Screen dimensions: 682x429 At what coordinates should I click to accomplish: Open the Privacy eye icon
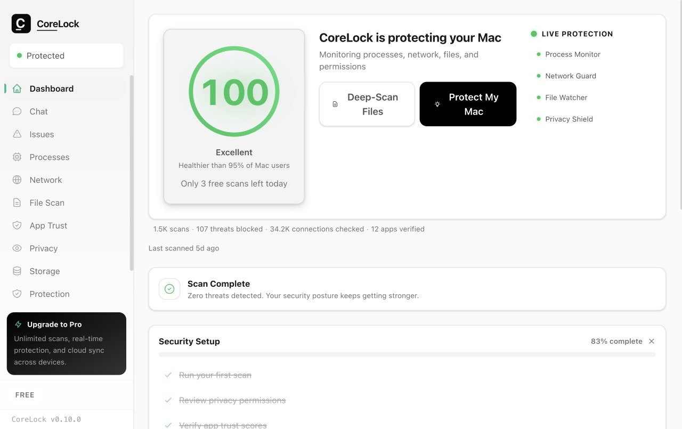17,248
